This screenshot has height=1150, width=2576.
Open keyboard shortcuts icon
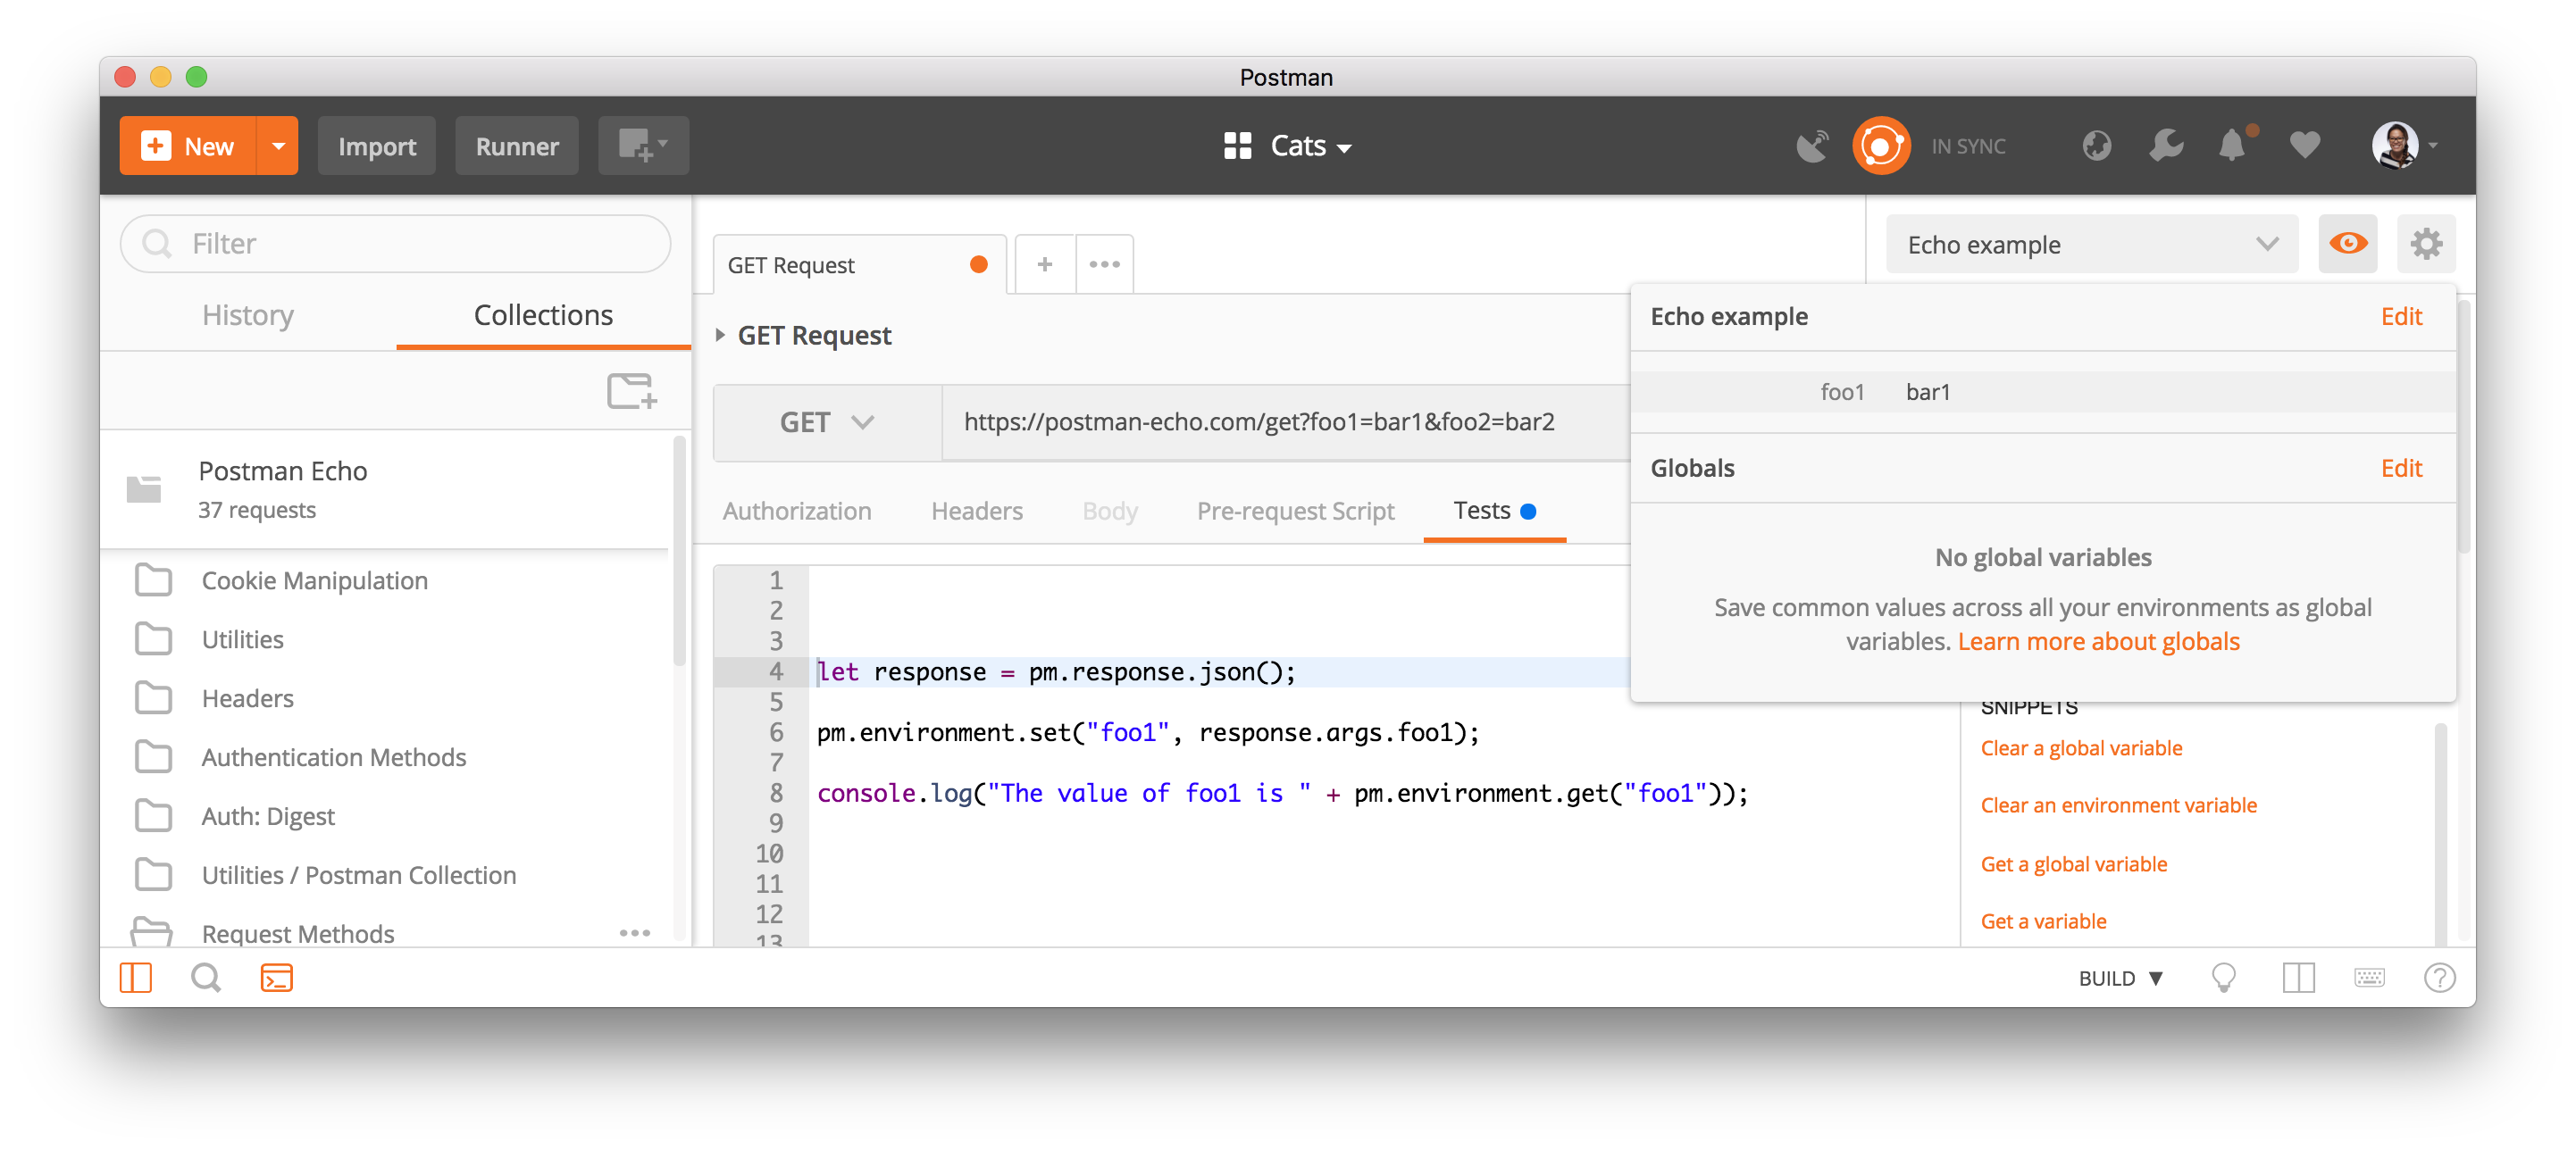pyautogui.click(x=2368, y=978)
